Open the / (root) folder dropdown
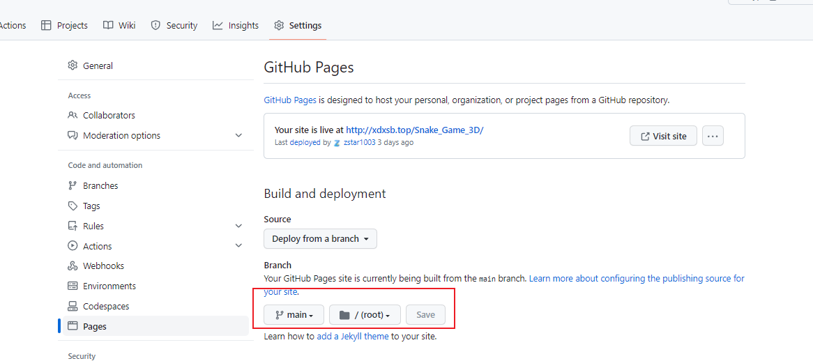813x361 pixels. tap(365, 315)
